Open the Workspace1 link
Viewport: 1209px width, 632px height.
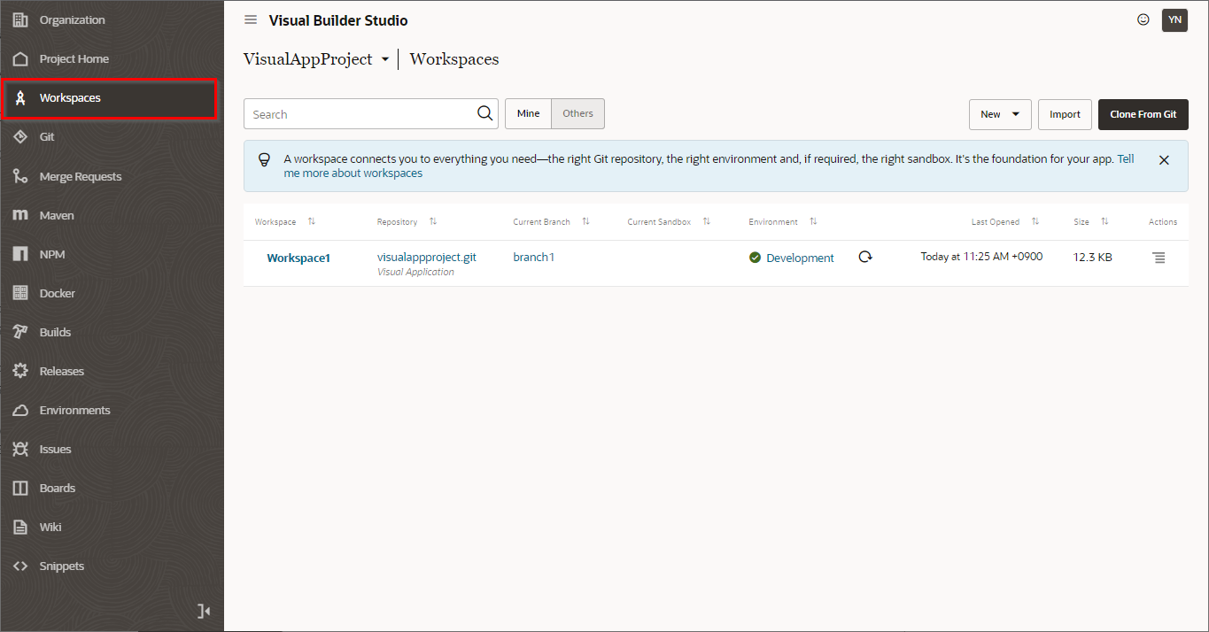[298, 258]
